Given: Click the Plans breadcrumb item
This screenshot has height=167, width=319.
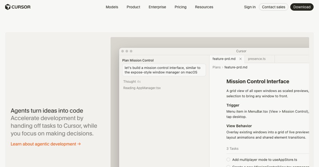Looking at the screenshot, I should 217,67.
